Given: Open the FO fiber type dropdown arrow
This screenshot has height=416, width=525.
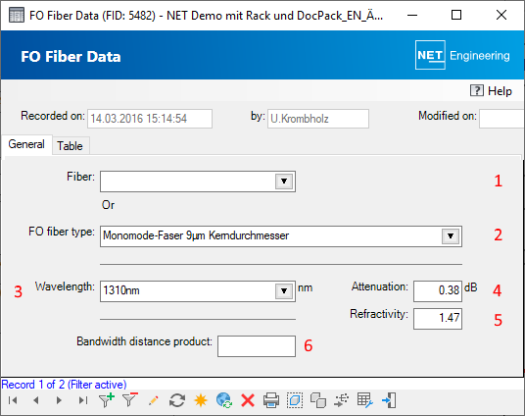Looking at the screenshot, I should coord(451,236).
